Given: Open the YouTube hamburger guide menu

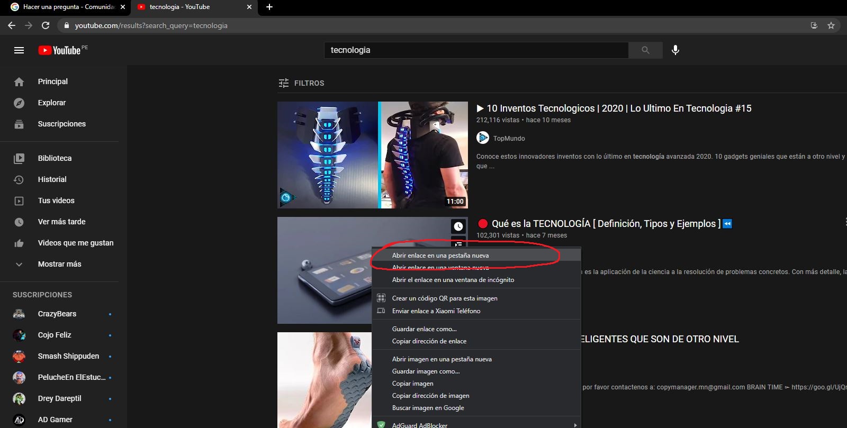Looking at the screenshot, I should coord(19,50).
